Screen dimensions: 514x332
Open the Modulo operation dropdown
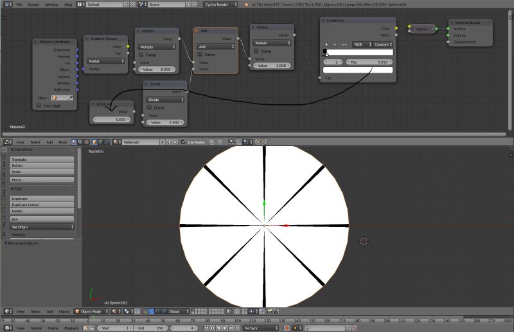pos(272,43)
